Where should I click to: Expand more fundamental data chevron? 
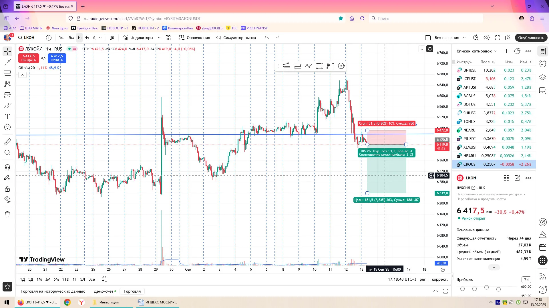click(x=494, y=268)
